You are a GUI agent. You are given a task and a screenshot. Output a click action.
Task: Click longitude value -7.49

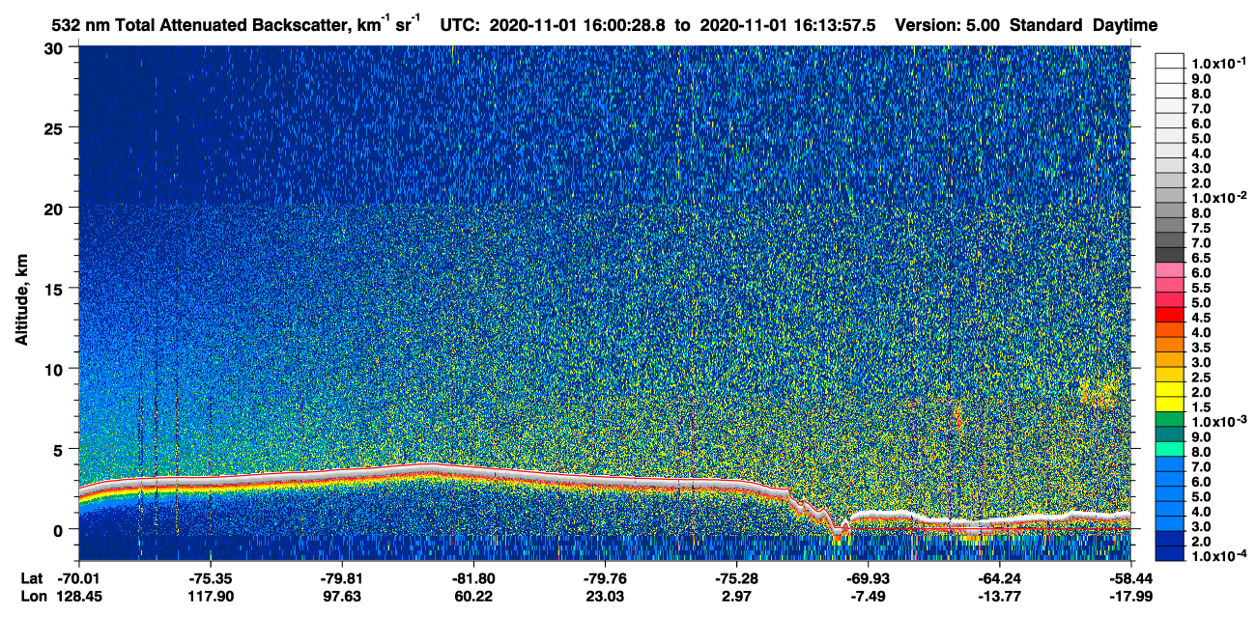[x=868, y=597]
